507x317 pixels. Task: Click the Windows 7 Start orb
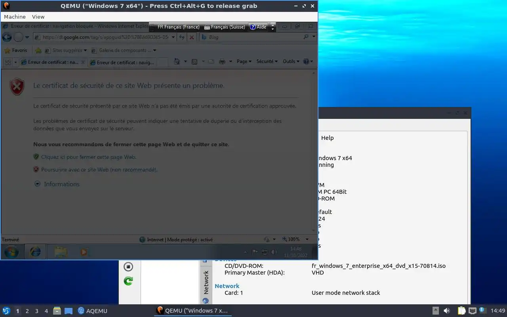tap(11, 252)
